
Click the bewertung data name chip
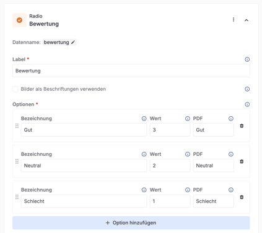pos(59,43)
